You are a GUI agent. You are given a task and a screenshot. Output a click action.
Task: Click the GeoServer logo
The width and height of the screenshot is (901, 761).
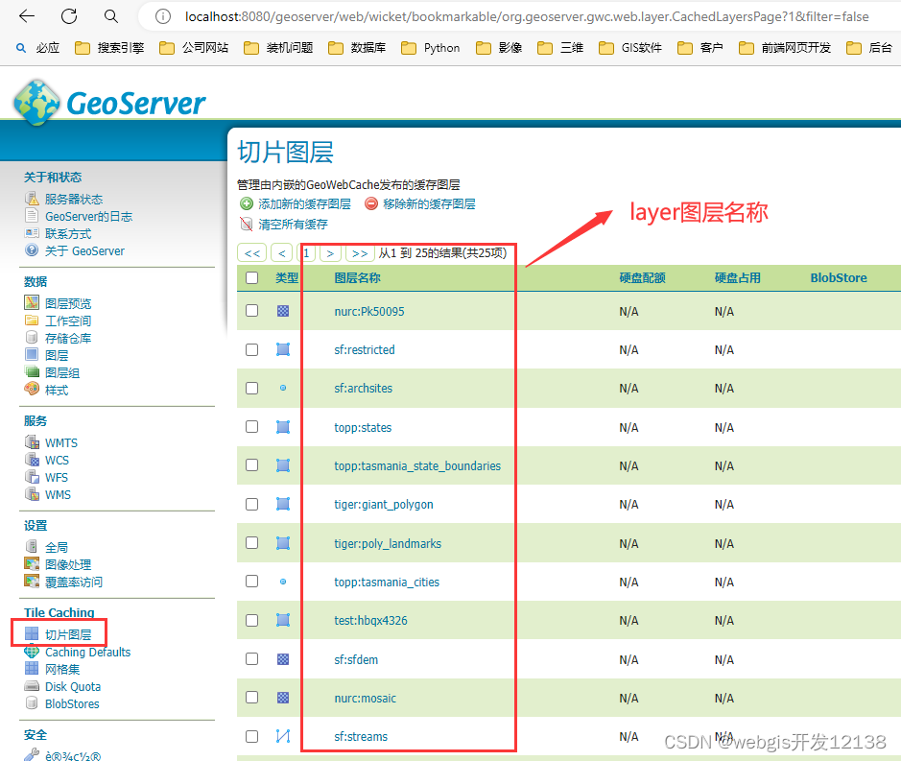coord(108,99)
